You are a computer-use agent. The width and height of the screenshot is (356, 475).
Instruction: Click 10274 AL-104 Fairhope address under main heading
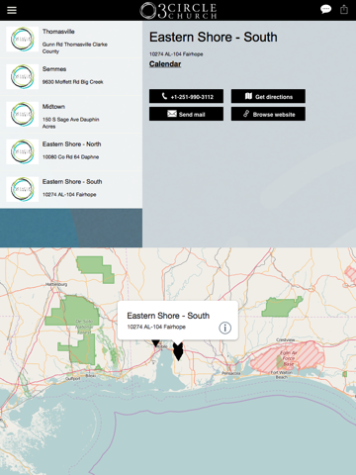pyautogui.click(x=176, y=54)
